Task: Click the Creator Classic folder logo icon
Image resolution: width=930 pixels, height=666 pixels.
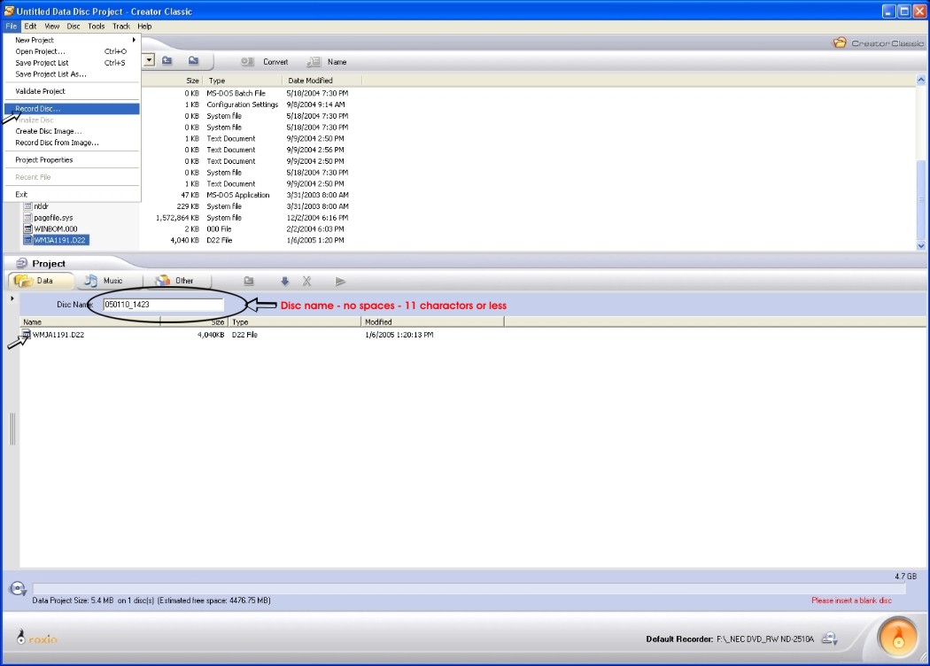Action: pos(840,43)
